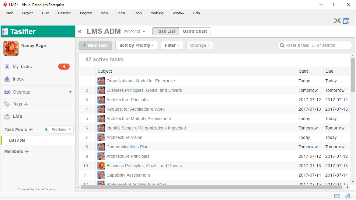Click Powered by Visual Paradigm link

pos(38,189)
